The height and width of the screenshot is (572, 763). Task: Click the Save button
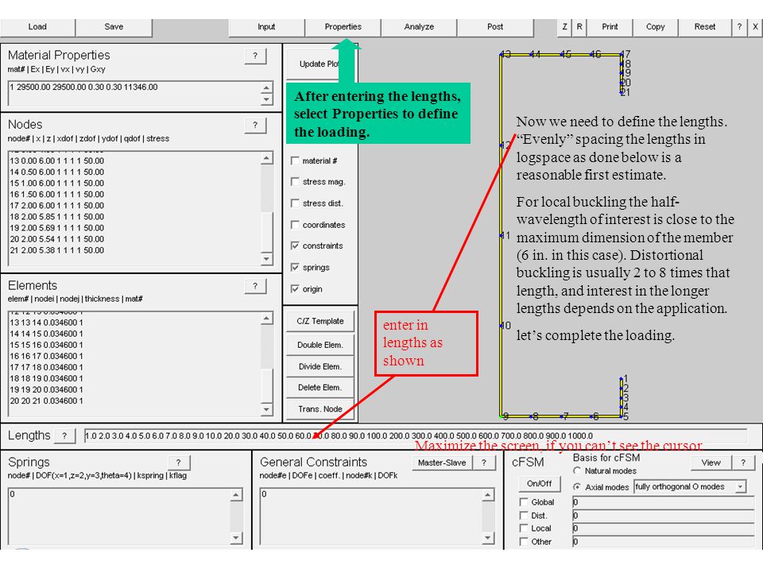[x=114, y=27]
